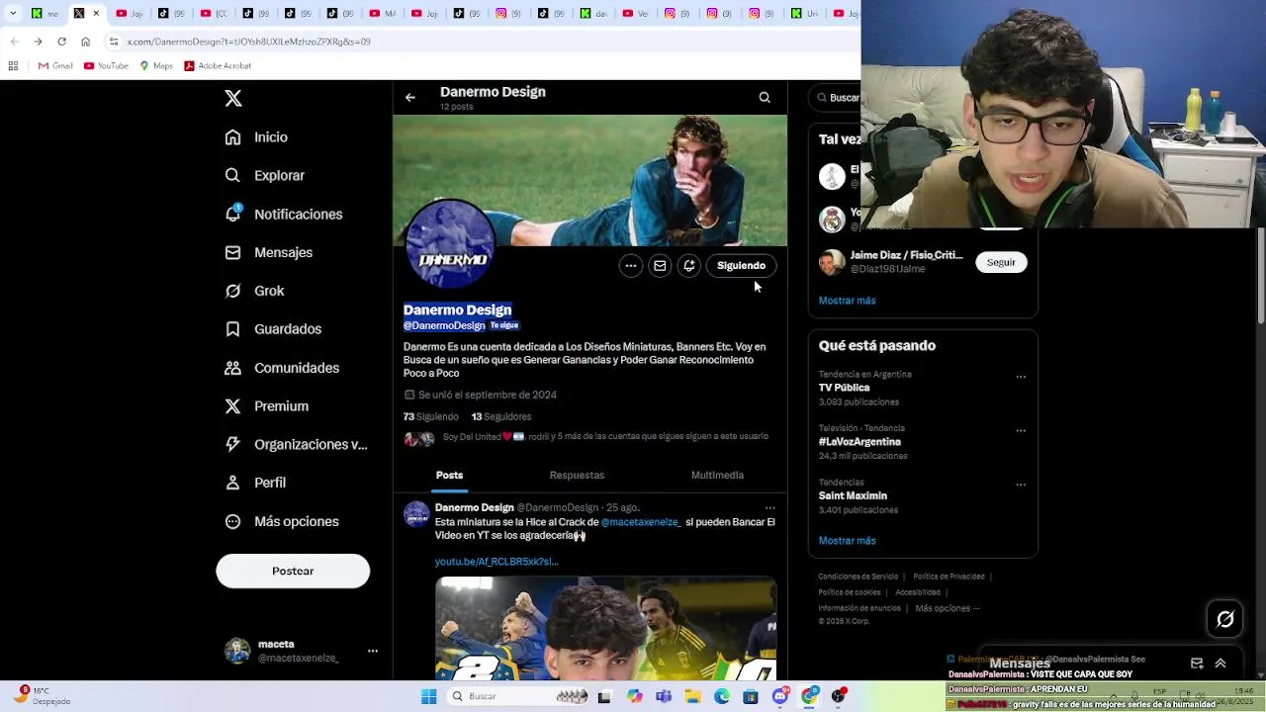Image resolution: width=1266 pixels, height=712 pixels.
Task: Open the tab search dropdown arrow
Action: click(13, 13)
